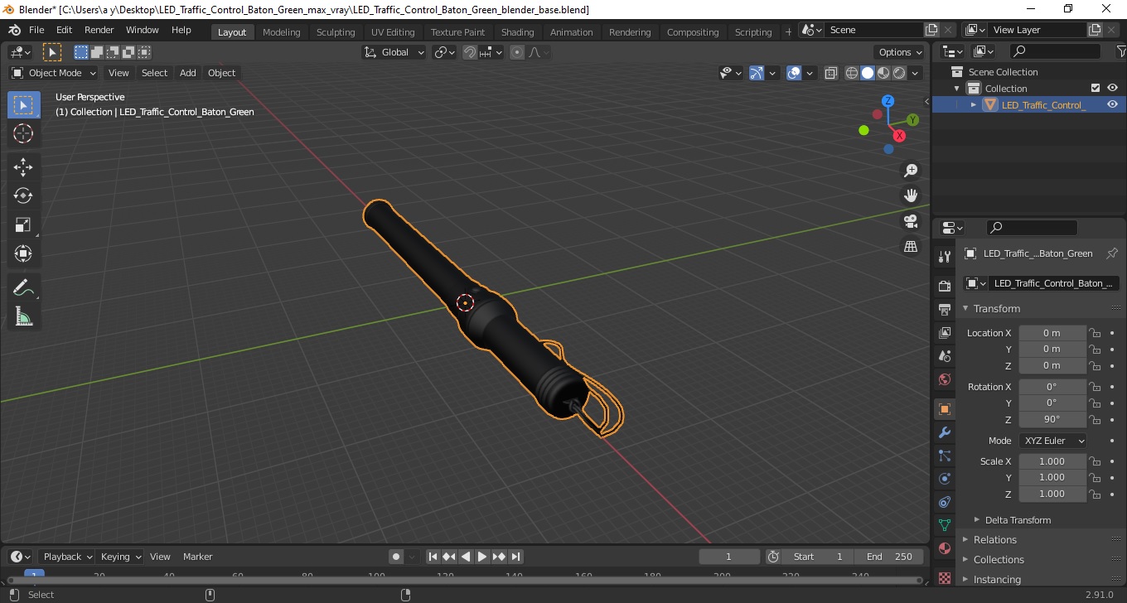
Task: Expand LED_Traffic_Control object in outliner
Action: pos(974,104)
